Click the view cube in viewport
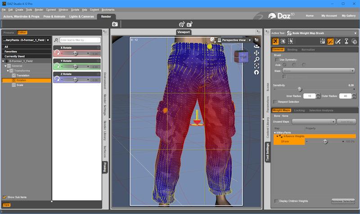This screenshot has width=360, height=214. pos(241,57)
